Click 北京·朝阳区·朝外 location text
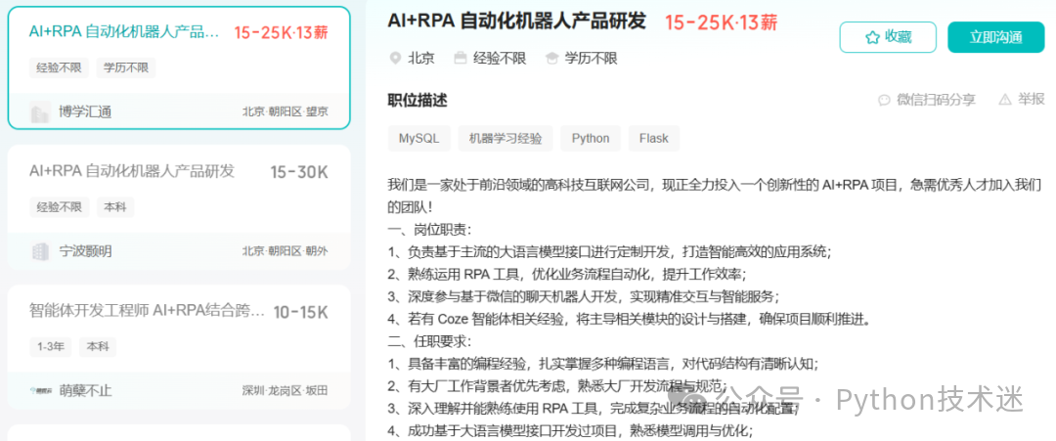The image size is (1056, 441). [286, 252]
